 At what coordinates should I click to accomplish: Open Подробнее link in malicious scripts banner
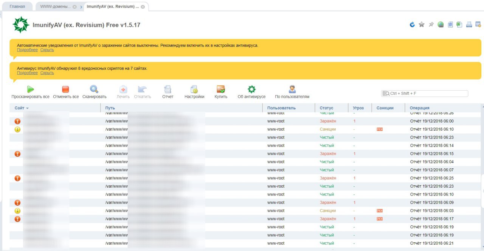click(27, 73)
